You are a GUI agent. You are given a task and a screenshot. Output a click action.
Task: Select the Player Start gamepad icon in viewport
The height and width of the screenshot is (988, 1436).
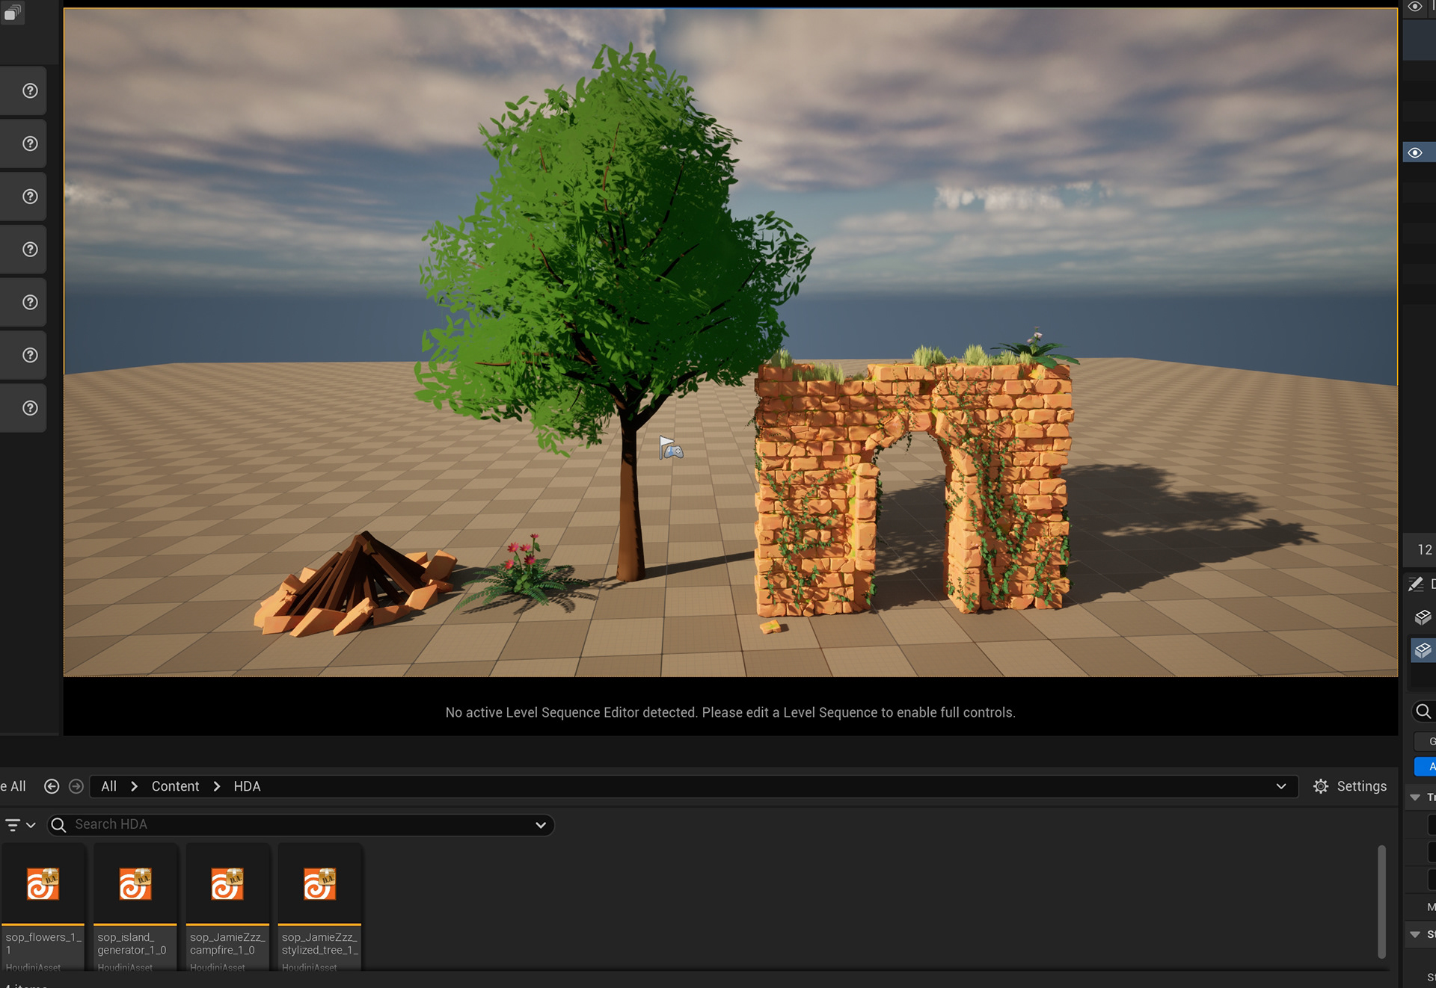(670, 448)
